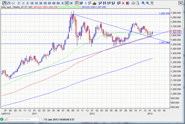Screen dimensions: 185x124
Task: Click the greyed-out reset zoom icon
Action: (x=152, y=3)
